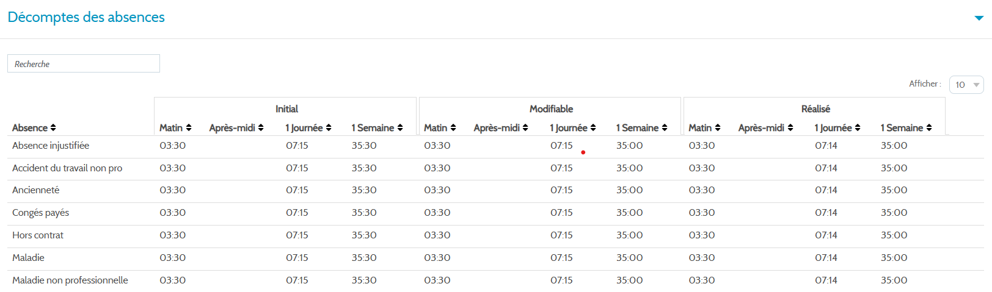
Task: Click Initial Matin value for Congés payés
Action: [x=173, y=213]
